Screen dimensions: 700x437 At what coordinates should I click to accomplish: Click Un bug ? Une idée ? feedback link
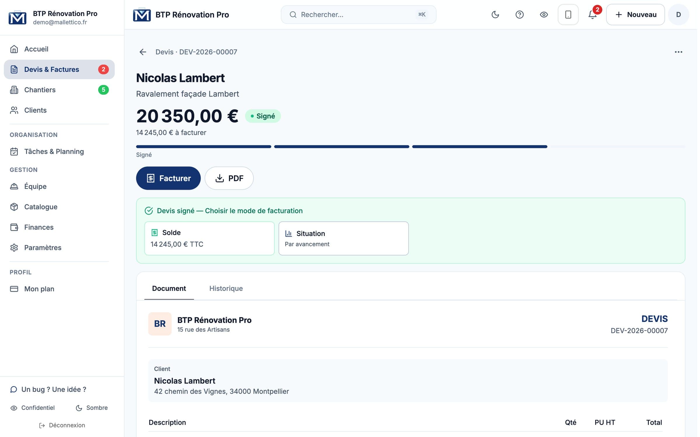[48, 390]
